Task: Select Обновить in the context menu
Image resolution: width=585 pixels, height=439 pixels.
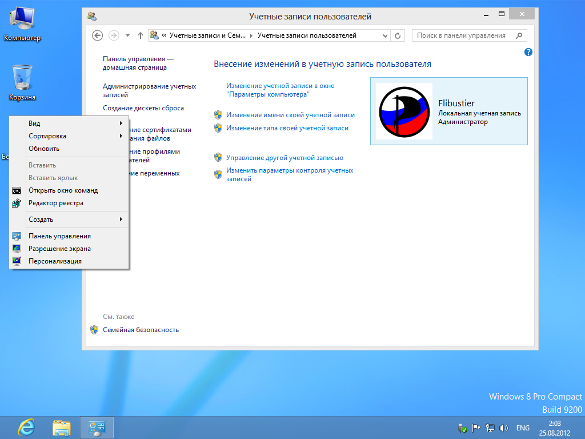Action: pos(44,149)
